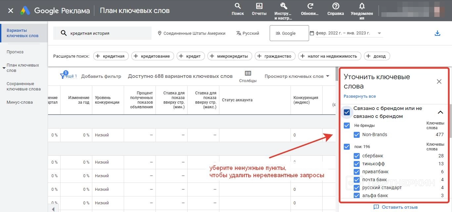This screenshot has height=212, width=452.
Task: Close the Refine keywords panel
Action: [x=439, y=81]
